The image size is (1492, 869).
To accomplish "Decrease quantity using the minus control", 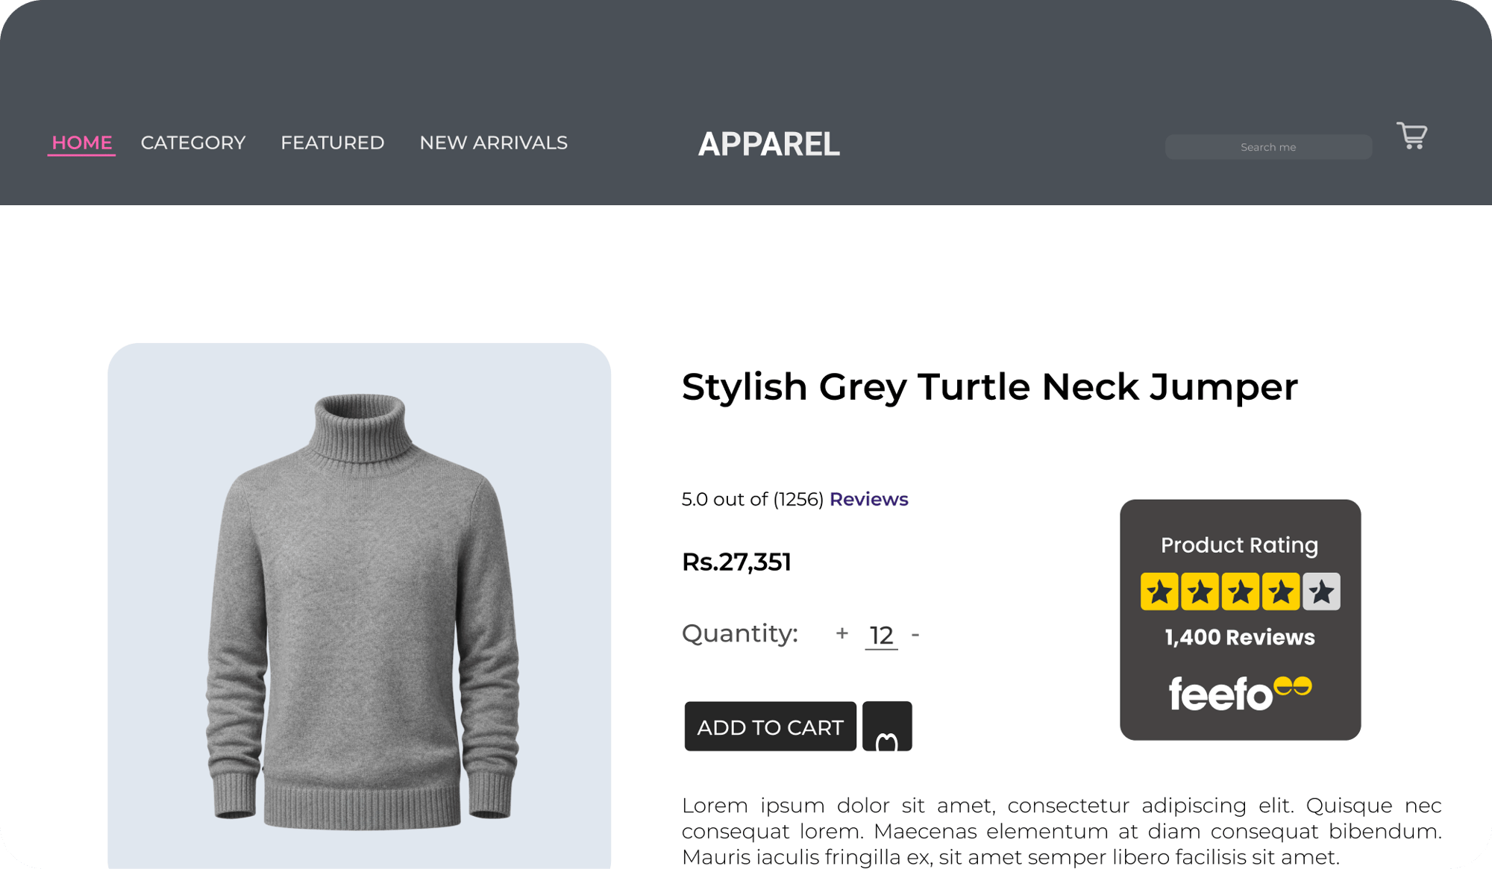I will click(915, 633).
